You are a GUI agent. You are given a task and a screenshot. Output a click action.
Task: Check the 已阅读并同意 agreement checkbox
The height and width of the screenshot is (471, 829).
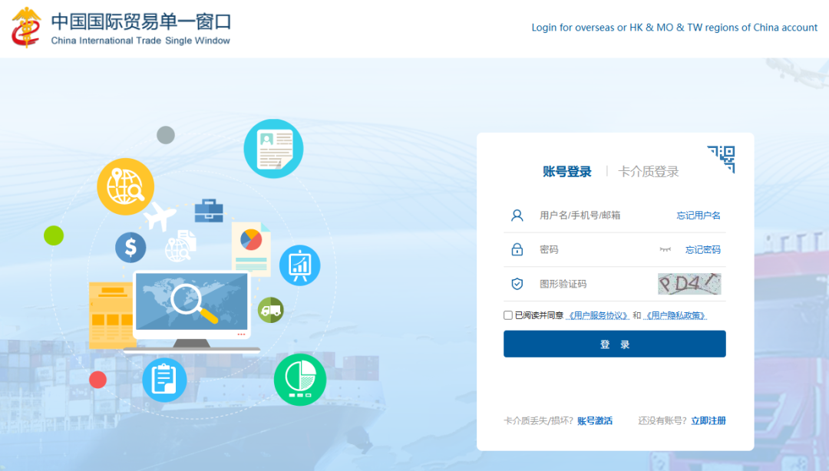(507, 315)
